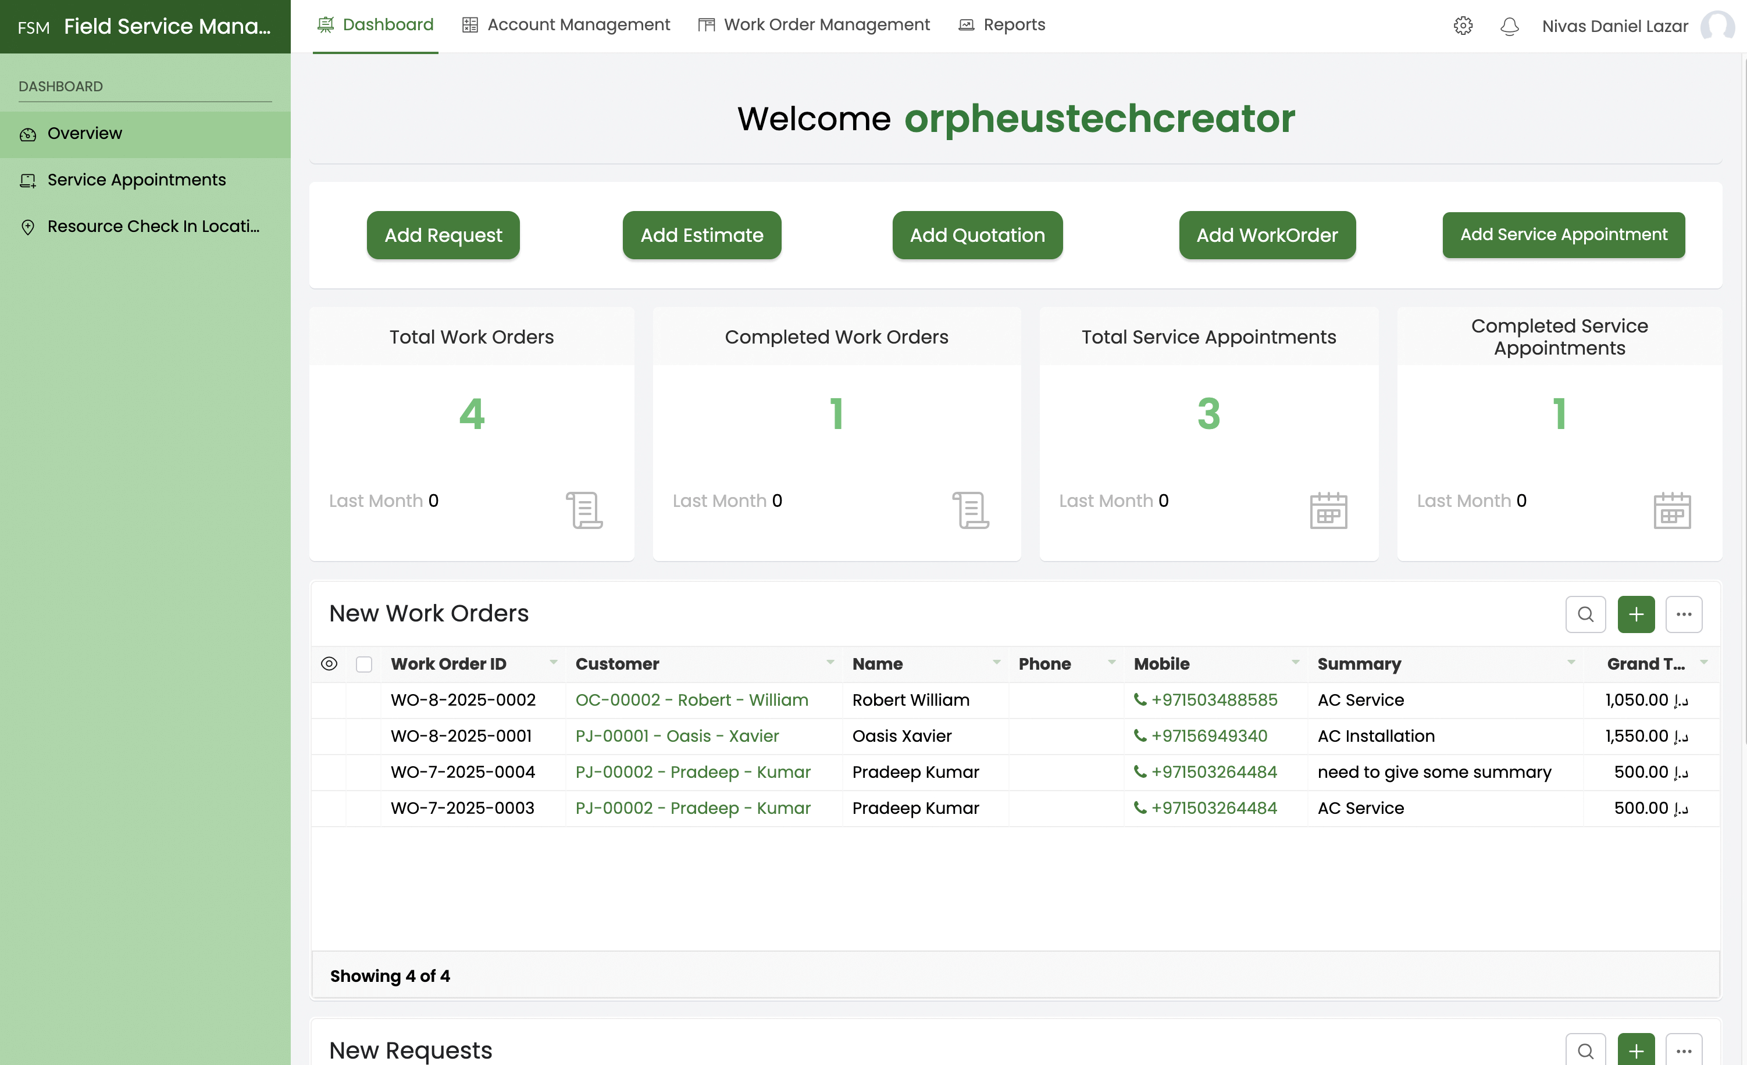Expand the Work Order ID column dropdown

(553, 663)
